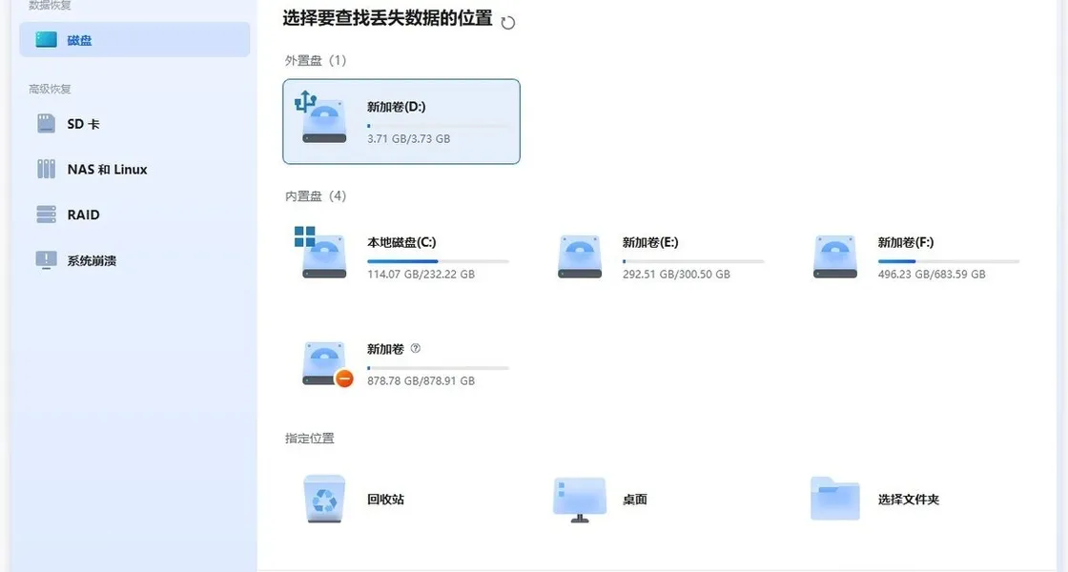1068x572 pixels.
Task: Click the 选择文件夹 text label
Action: point(908,500)
